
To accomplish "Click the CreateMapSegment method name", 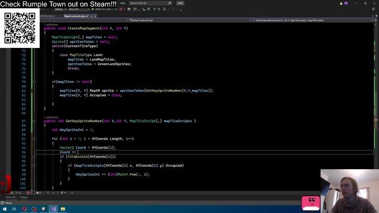I will click(83, 28).
